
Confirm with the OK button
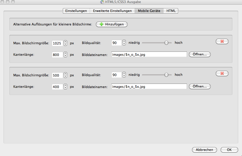coord(229,150)
